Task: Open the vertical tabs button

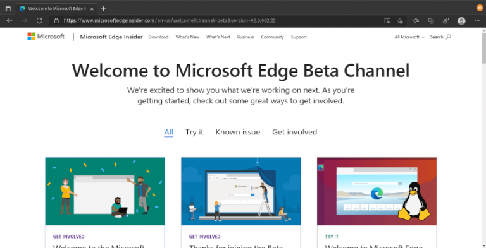Action: click(x=8, y=9)
